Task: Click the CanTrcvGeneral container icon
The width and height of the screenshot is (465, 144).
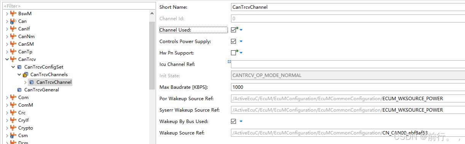Action: pyautogui.click(x=19, y=90)
